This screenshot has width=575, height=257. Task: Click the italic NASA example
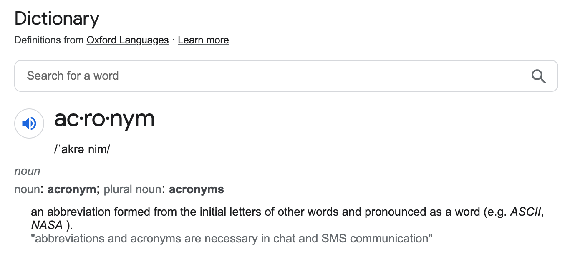(x=47, y=225)
